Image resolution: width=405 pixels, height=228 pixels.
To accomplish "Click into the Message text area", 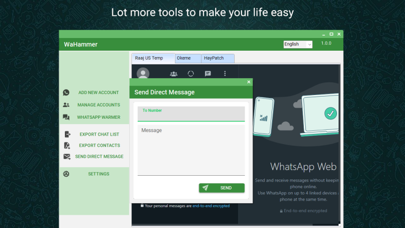I will coord(191,149).
